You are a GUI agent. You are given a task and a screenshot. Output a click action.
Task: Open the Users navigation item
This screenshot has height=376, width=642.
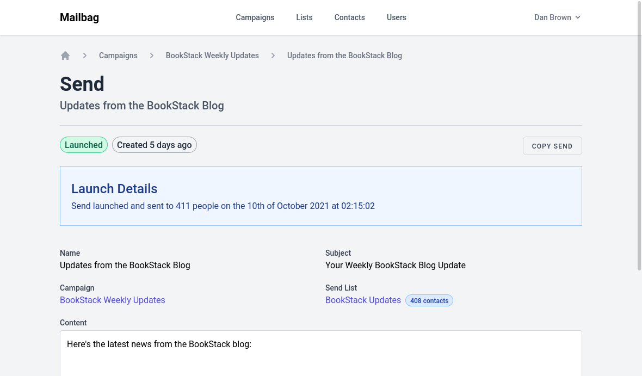click(396, 17)
